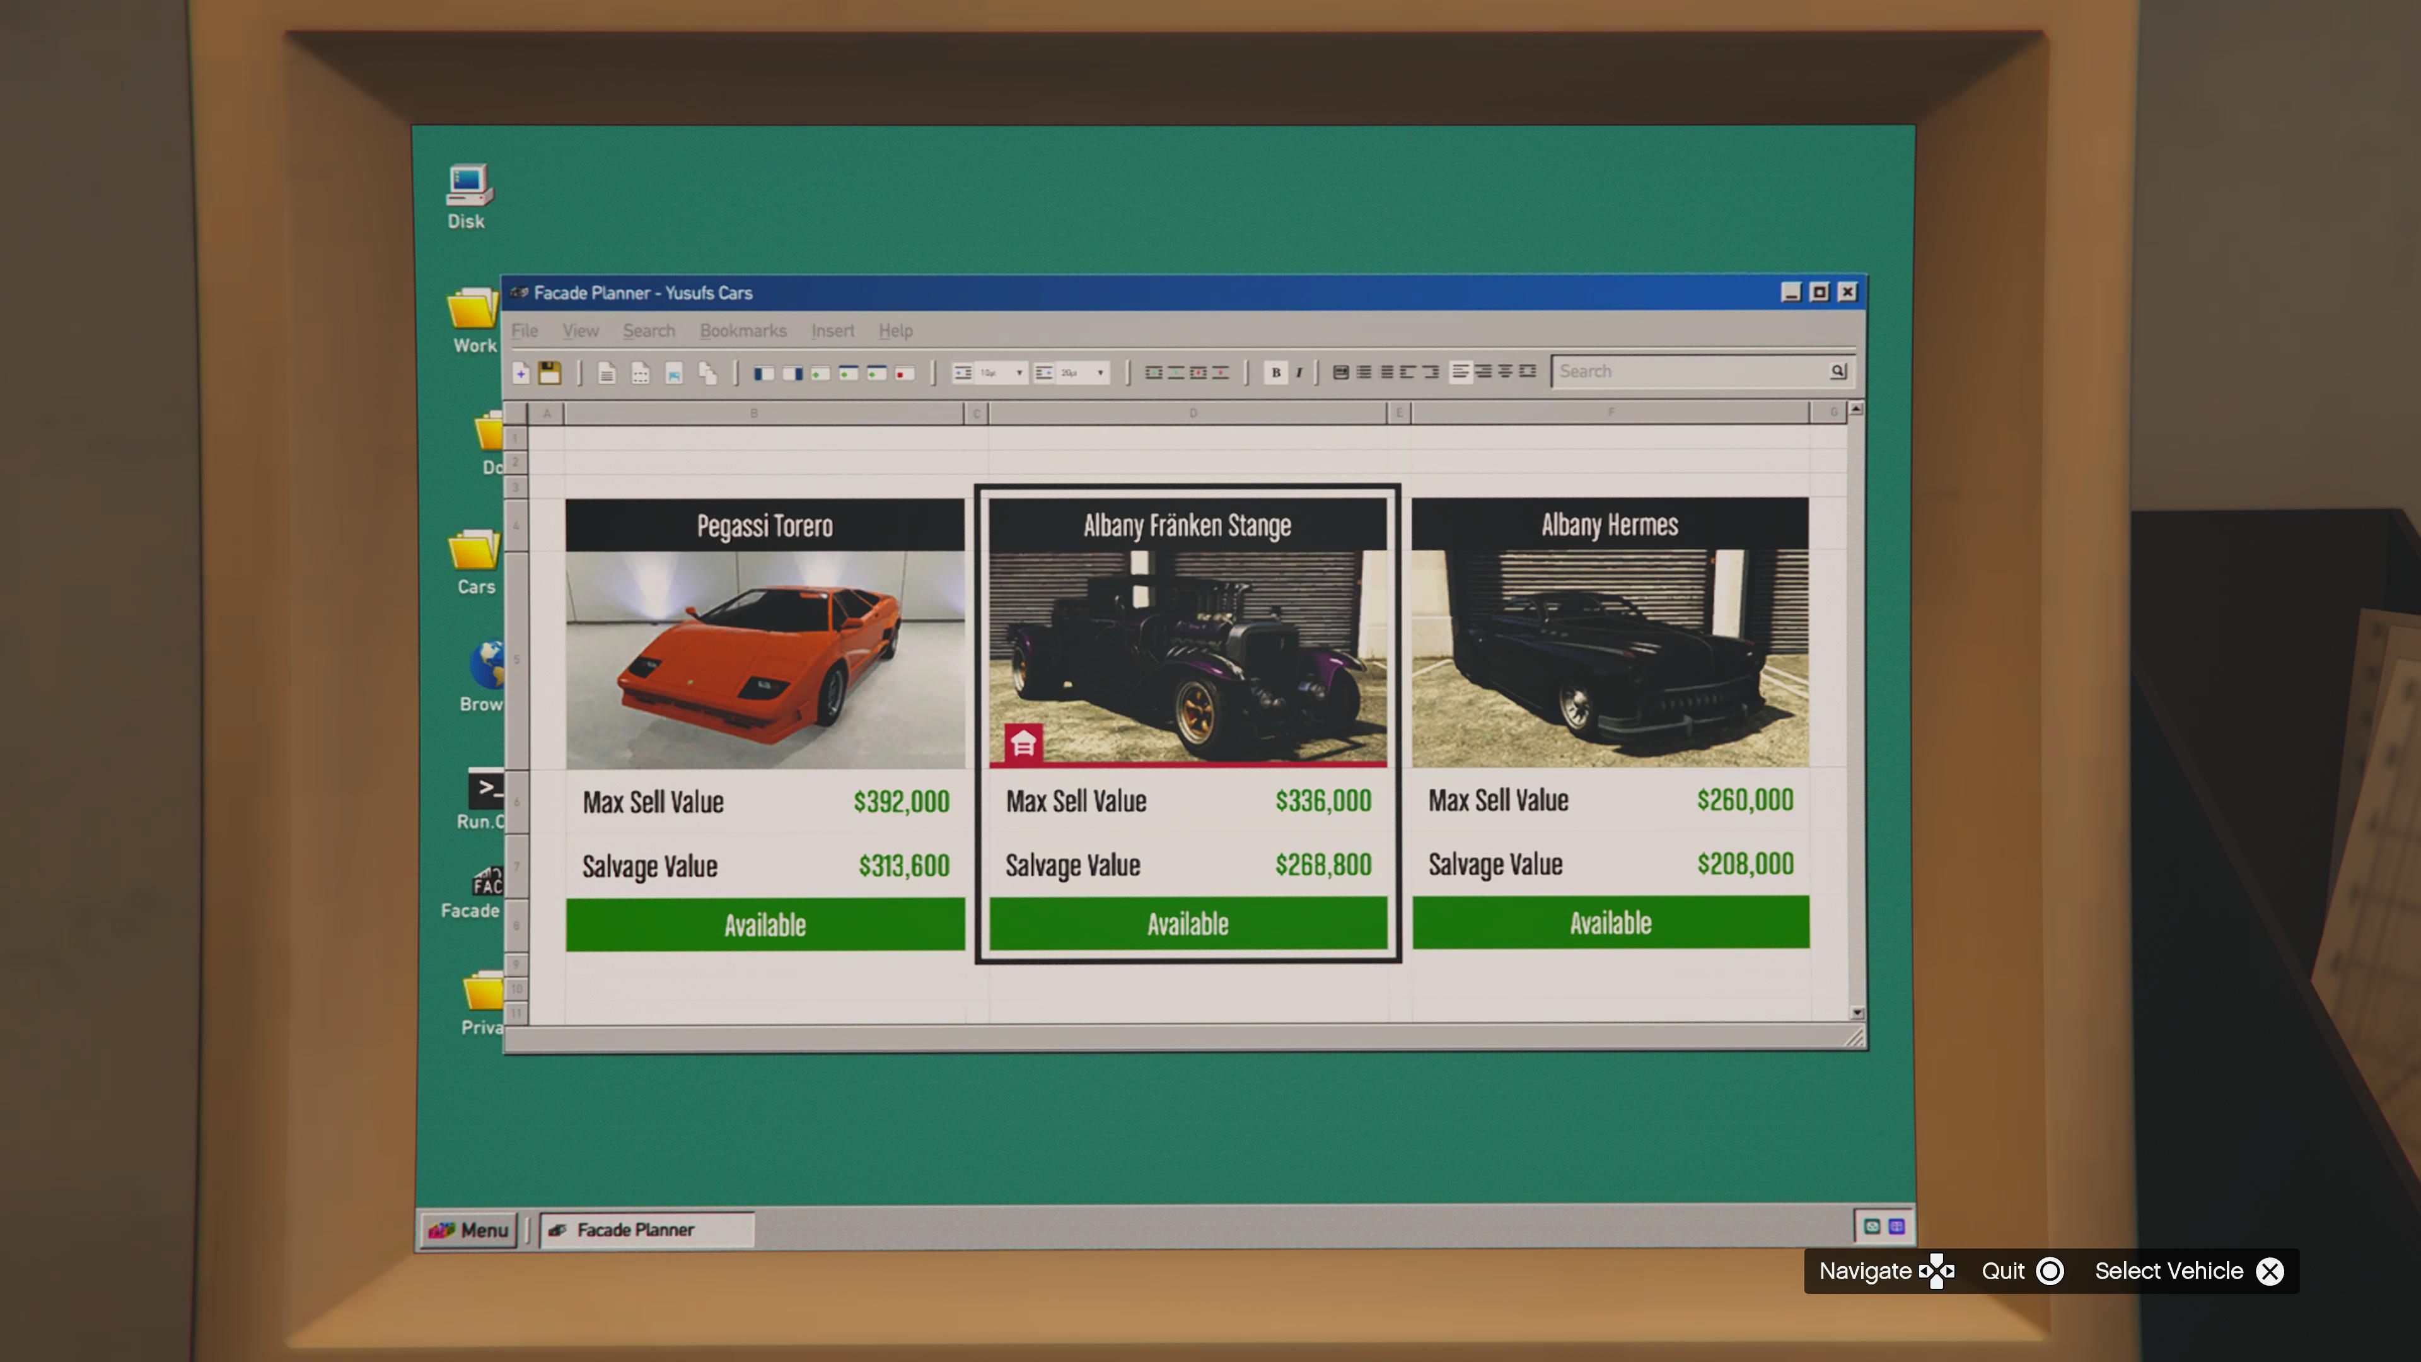
Task: Toggle italic formatting
Action: click(x=1299, y=372)
